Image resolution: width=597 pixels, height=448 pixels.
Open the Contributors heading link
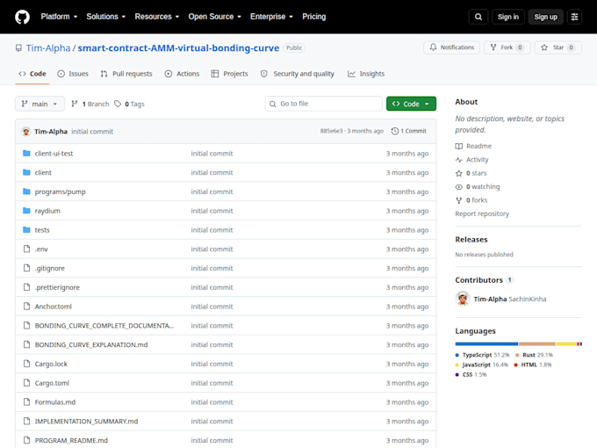(x=479, y=280)
